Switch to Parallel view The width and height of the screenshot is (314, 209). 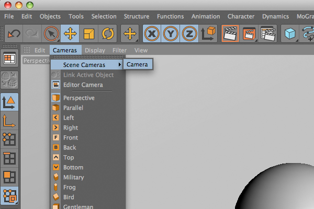point(87,108)
